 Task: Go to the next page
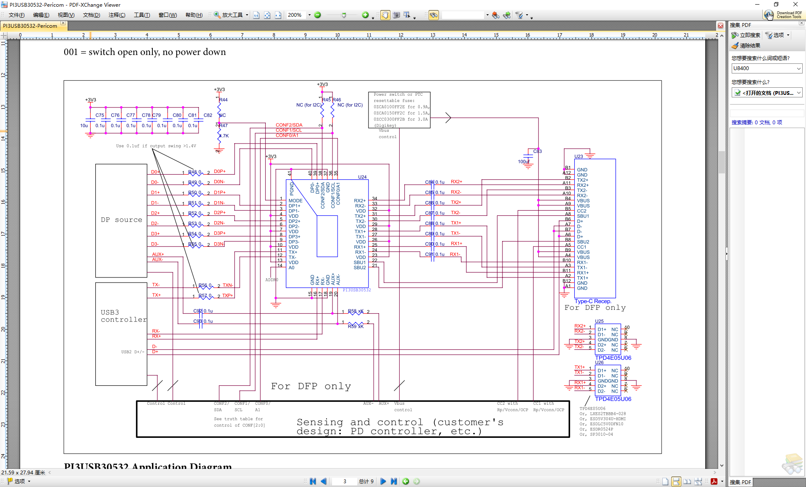pos(383,482)
